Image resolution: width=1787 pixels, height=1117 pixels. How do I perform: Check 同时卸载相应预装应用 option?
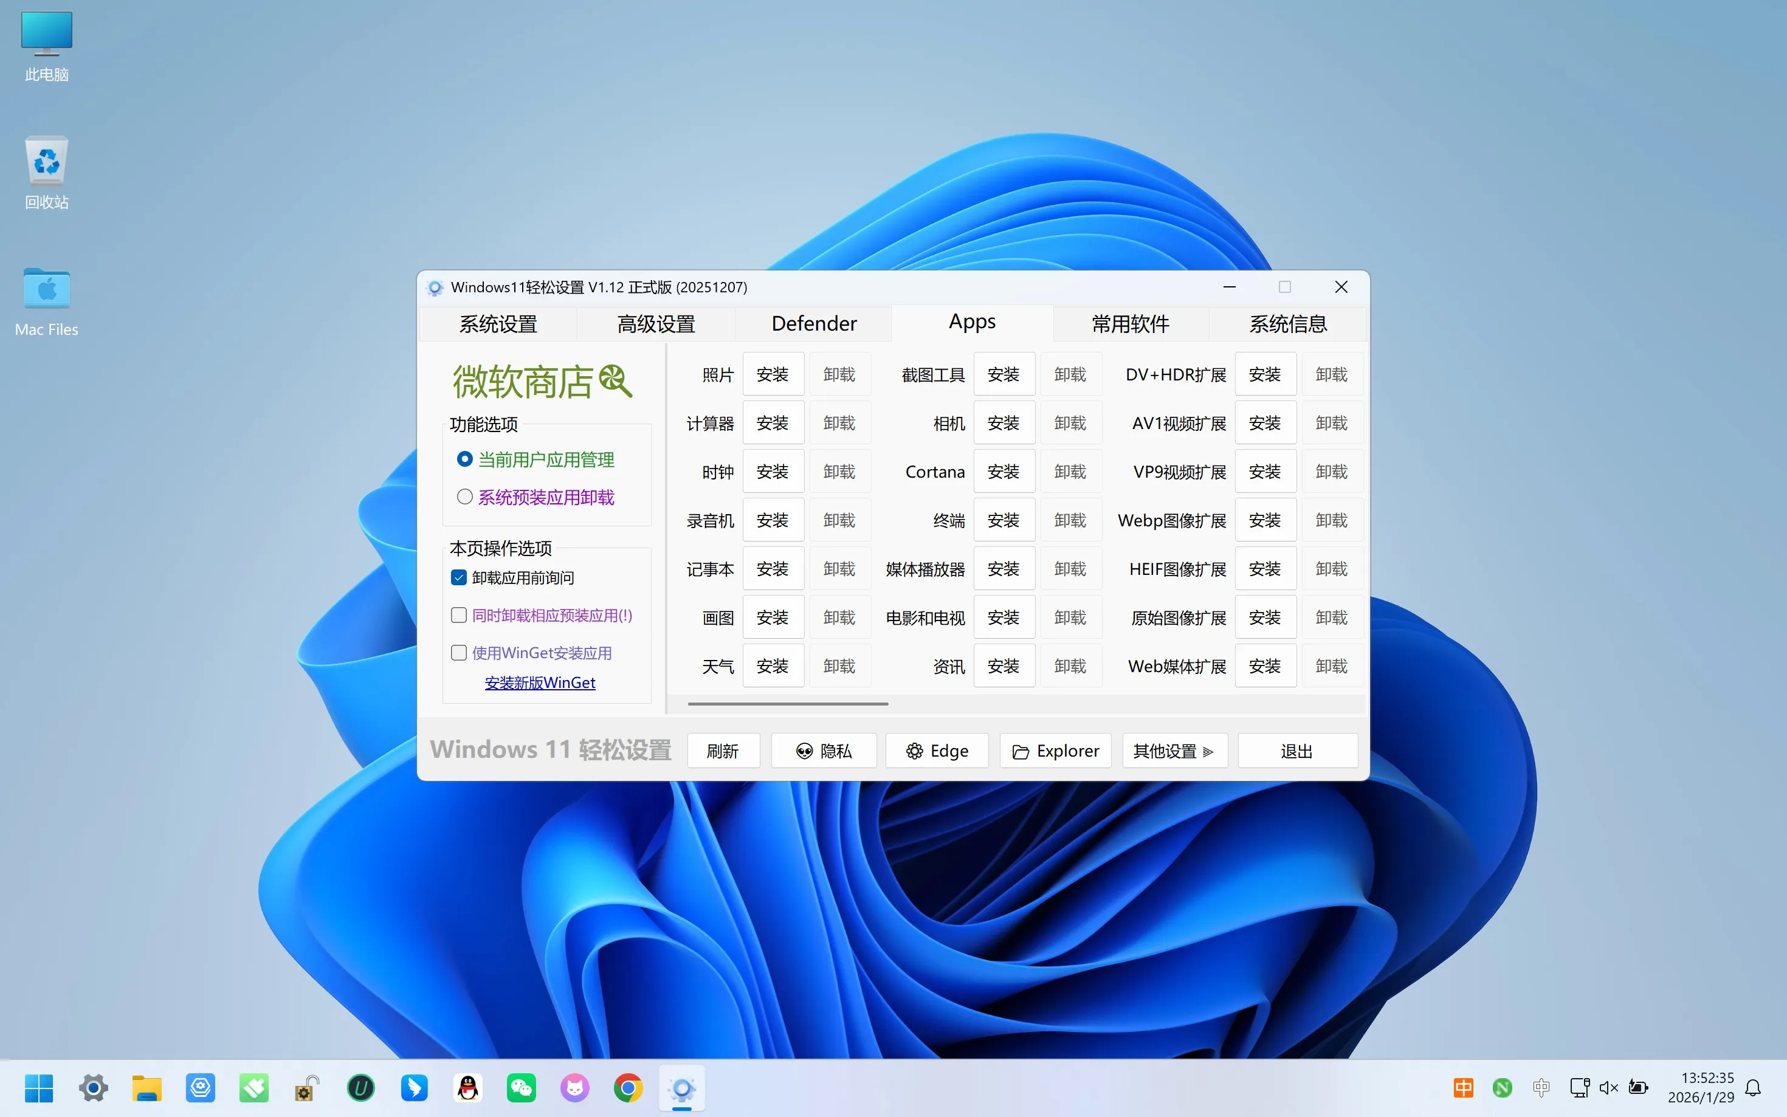click(459, 616)
